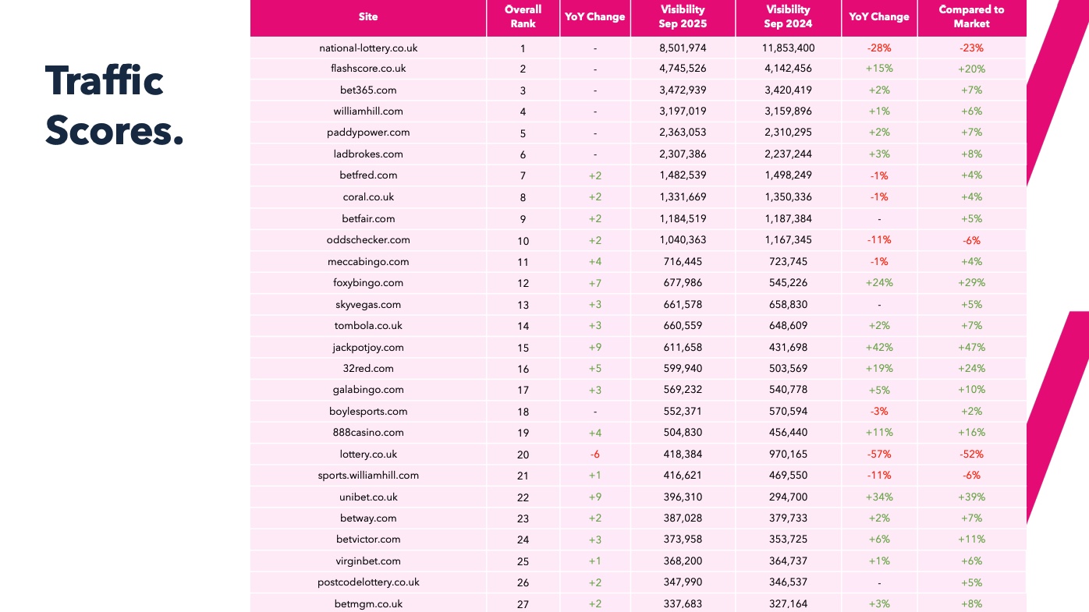Image resolution: width=1089 pixels, height=612 pixels.
Task: Click the betmgm.co.uk site name
Action: [x=368, y=603]
